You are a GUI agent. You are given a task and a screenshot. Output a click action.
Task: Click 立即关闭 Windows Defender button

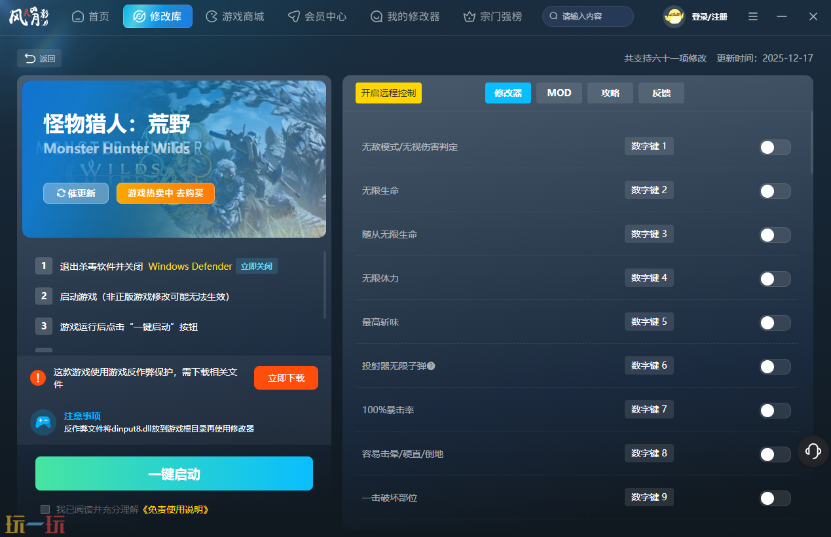pos(257,266)
